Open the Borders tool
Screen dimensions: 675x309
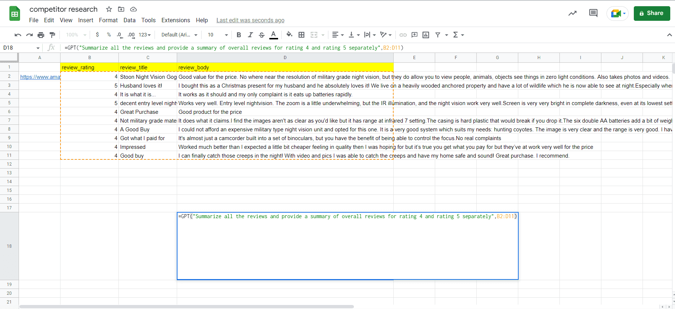(x=301, y=35)
